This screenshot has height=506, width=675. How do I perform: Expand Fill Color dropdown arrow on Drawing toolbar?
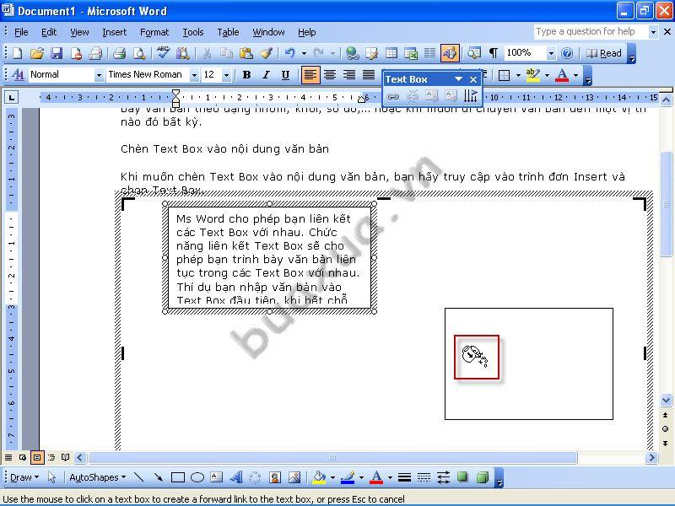pyautogui.click(x=332, y=477)
